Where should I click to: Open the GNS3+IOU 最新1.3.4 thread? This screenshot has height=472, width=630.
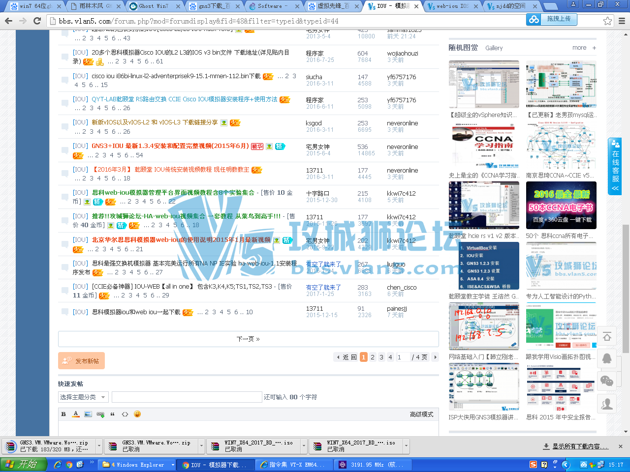[170, 146]
